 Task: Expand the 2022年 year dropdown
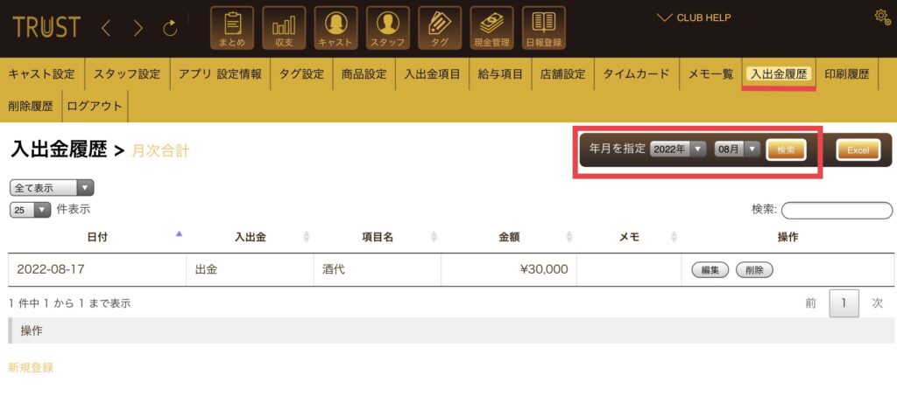pyautogui.click(x=679, y=149)
